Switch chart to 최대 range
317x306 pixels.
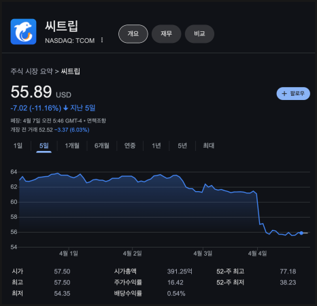click(x=209, y=146)
